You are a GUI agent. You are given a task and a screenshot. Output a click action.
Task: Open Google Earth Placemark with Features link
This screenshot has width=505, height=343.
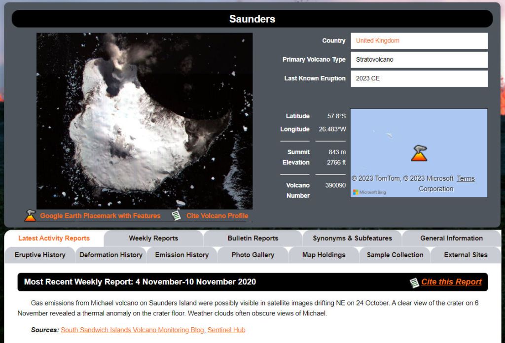pos(100,216)
